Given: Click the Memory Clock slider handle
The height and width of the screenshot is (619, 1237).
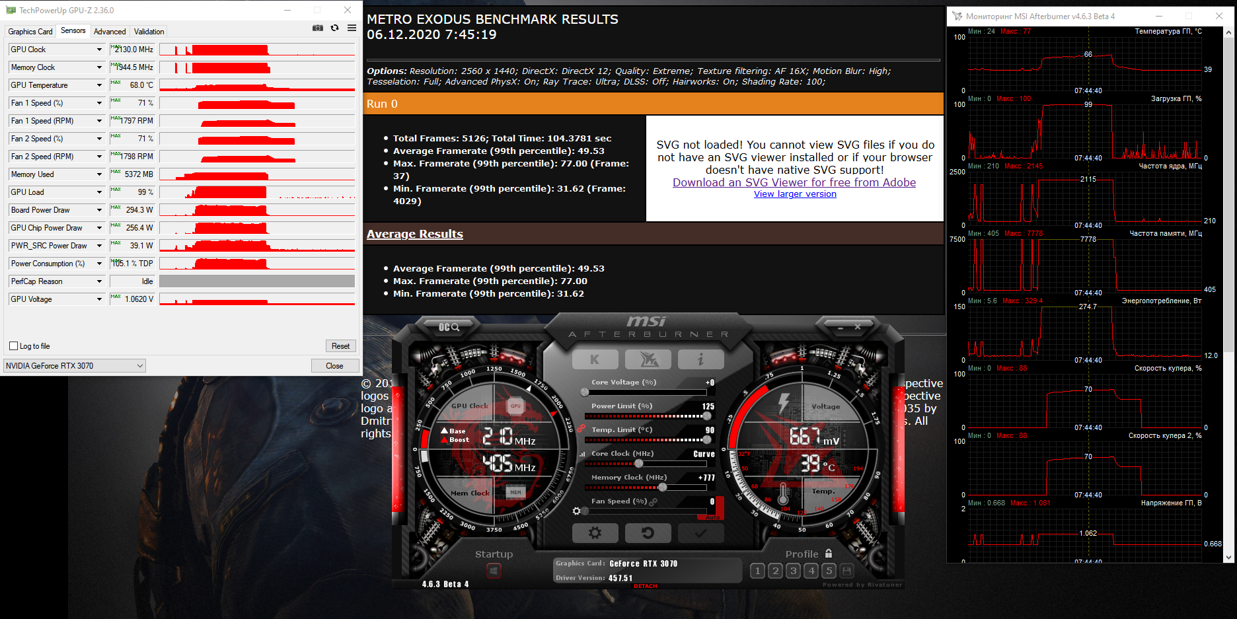Looking at the screenshot, I should pyautogui.click(x=662, y=488).
